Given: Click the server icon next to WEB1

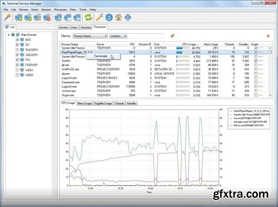Looking at the screenshot, I should point(22,70).
